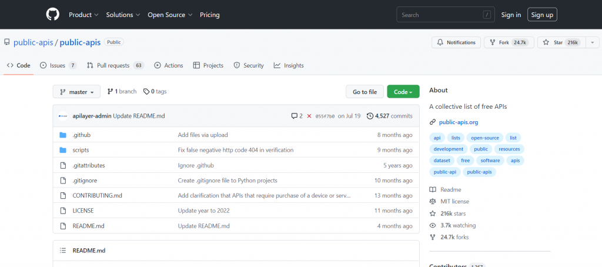Click the Readme book icon in About

tap(433, 189)
